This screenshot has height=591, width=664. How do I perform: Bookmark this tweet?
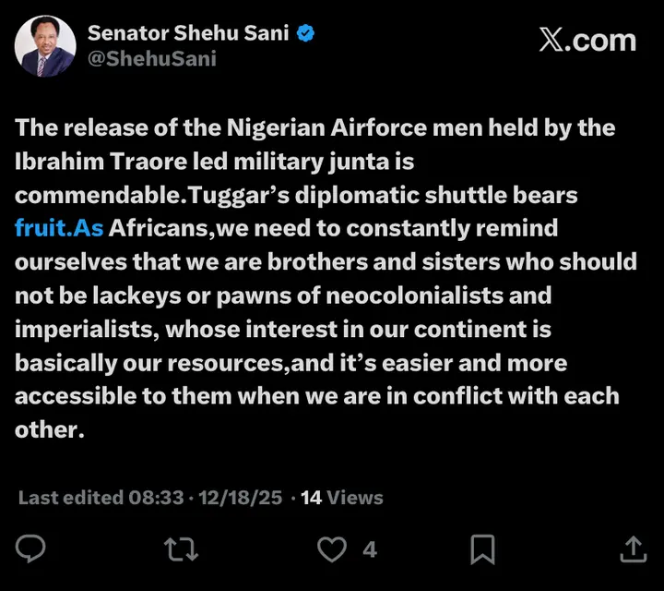tap(482, 549)
